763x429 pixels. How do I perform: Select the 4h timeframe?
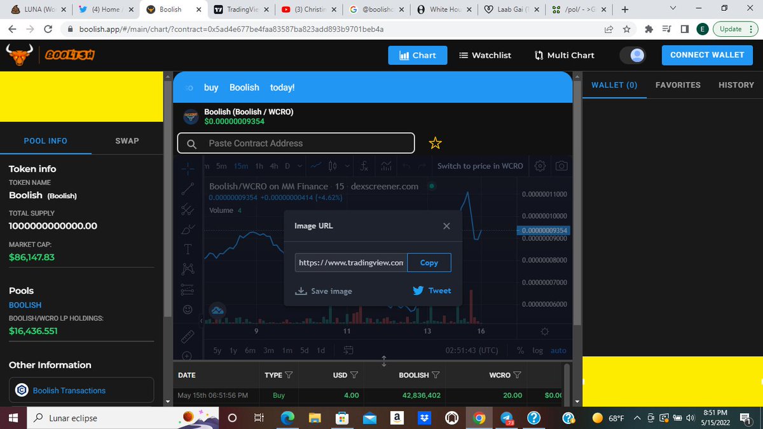[274, 166]
